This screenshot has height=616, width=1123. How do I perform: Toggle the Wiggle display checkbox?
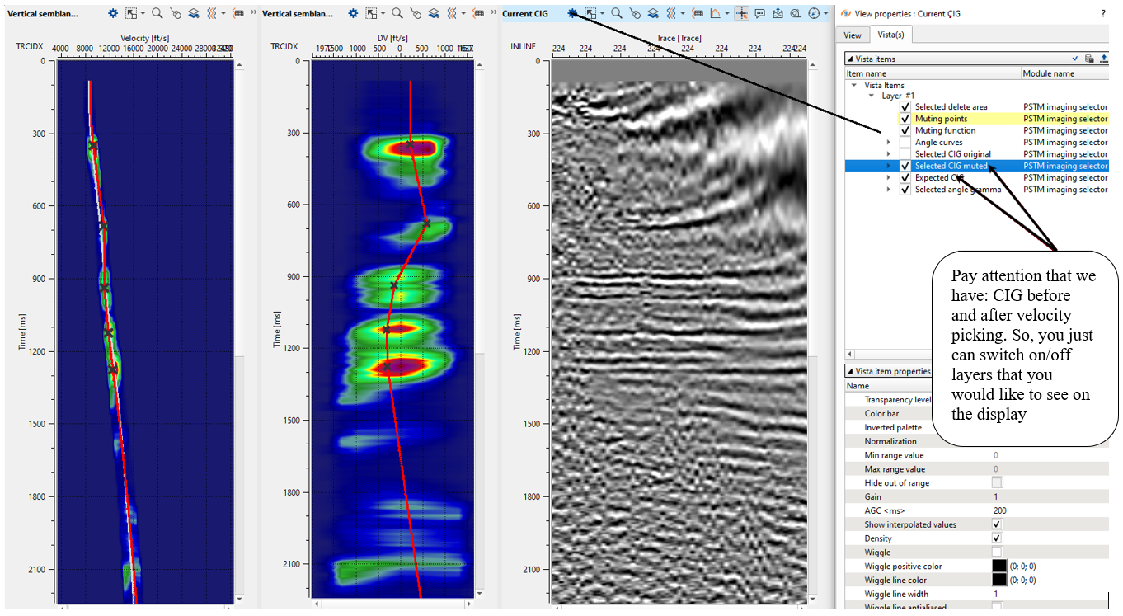[997, 553]
